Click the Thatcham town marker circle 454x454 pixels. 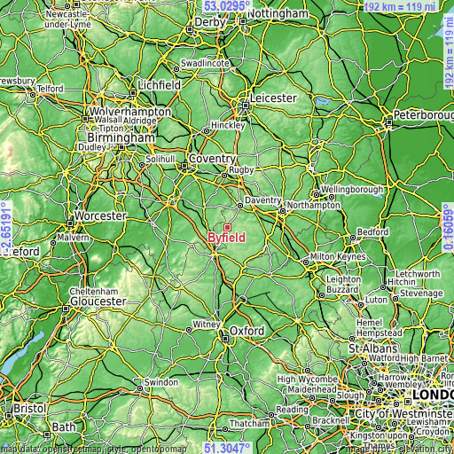pos(225,429)
